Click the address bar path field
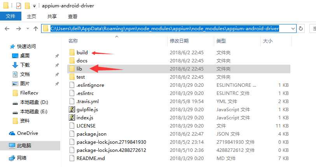This screenshot has width=316, height=167. (x=169, y=29)
